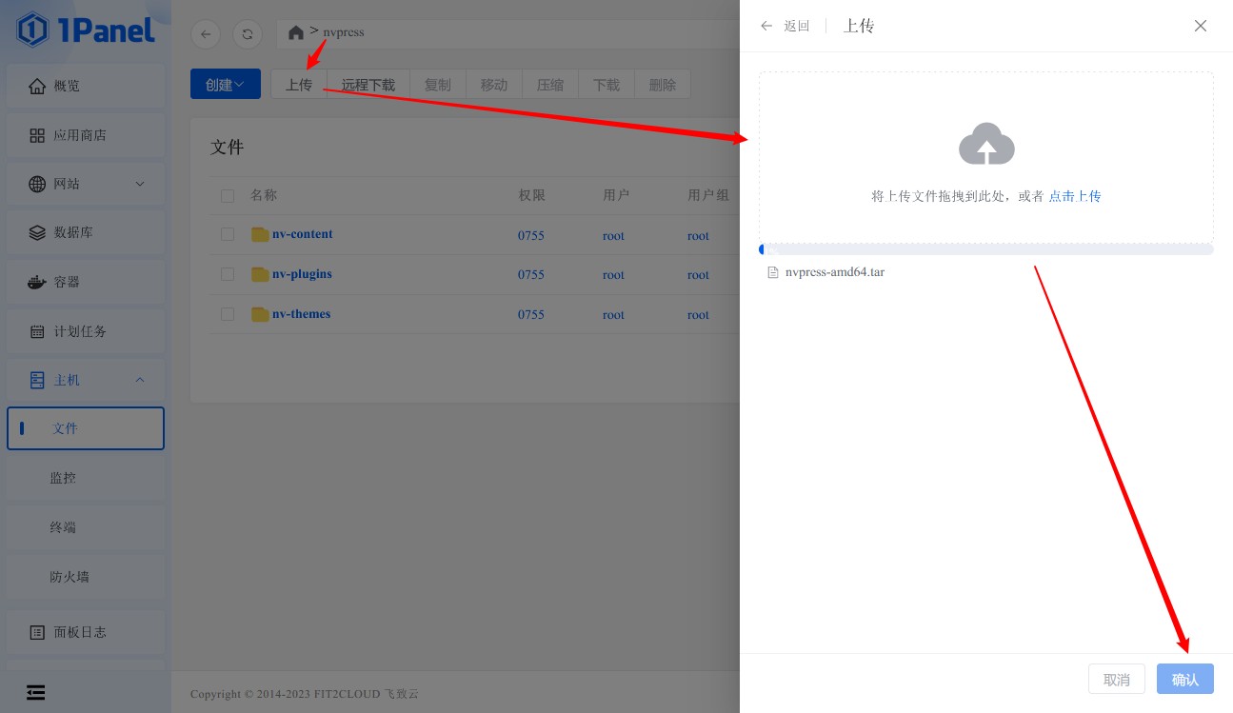Click the 压缩 toolbar button

550,84
